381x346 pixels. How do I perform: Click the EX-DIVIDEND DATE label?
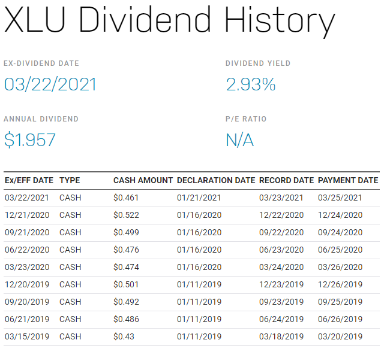[x=41, y=63]
